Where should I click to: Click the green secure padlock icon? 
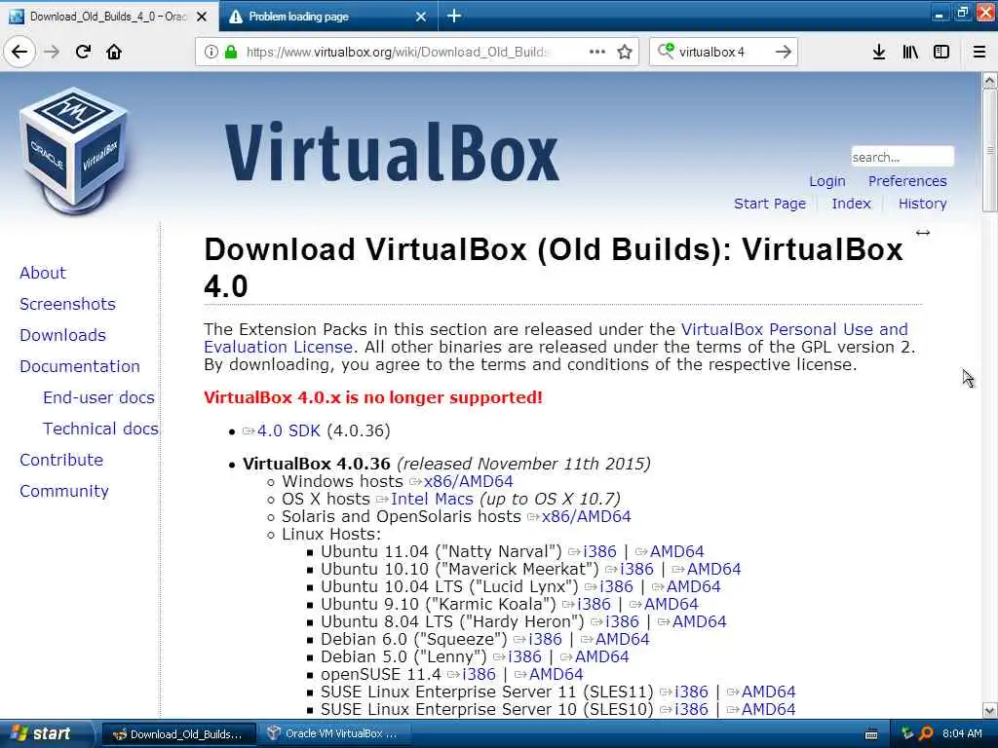[x=231, y=52]
